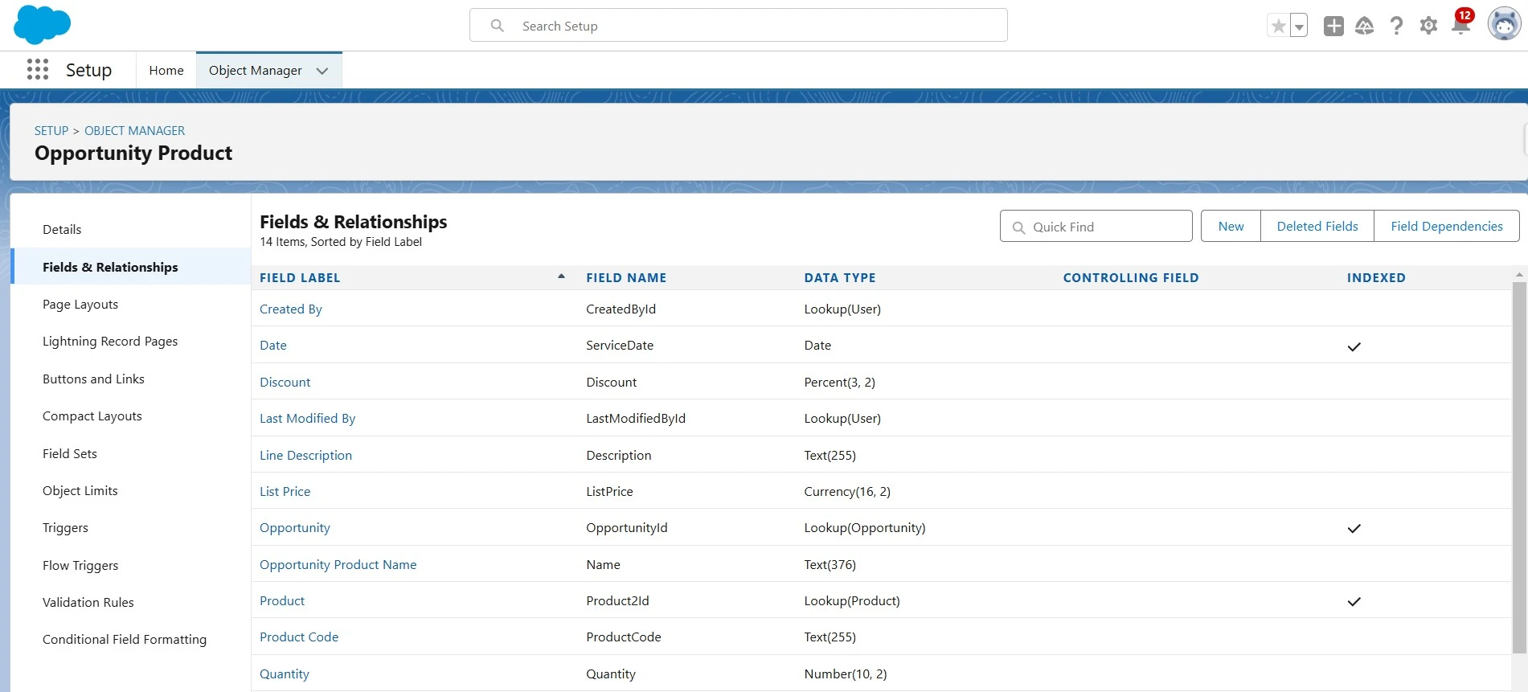Open the help question mark icon
Viewport: 1528px width, 692px height.
(x=1397, y=26)
